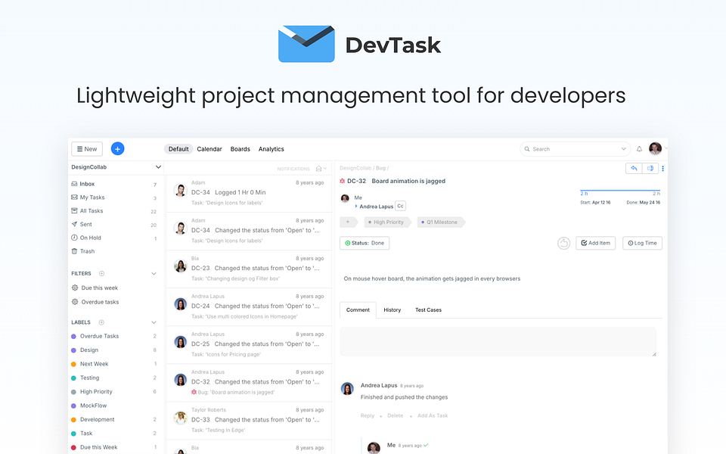The height and width of the screenshot is (454, 726).
Task: Open the History tab in task detail
Action: click(x=392, y=309)
